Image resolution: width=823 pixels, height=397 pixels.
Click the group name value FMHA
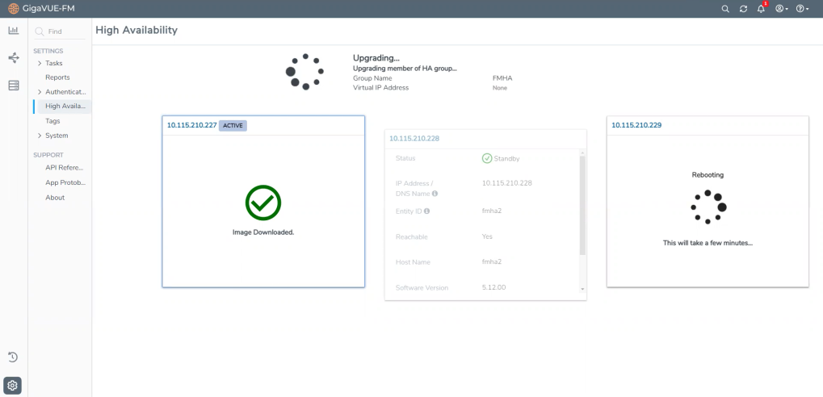pos(502,78)
